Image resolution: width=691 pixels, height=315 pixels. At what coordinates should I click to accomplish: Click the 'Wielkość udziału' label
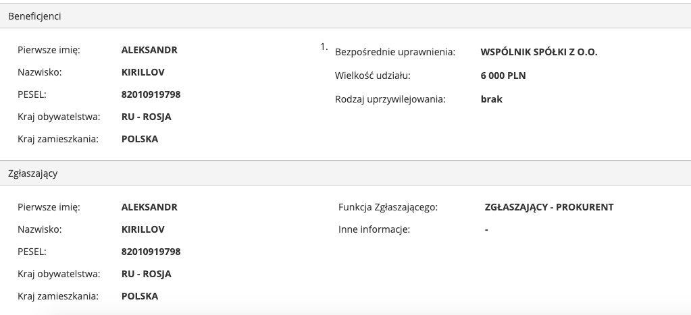[x=373, y=76]
